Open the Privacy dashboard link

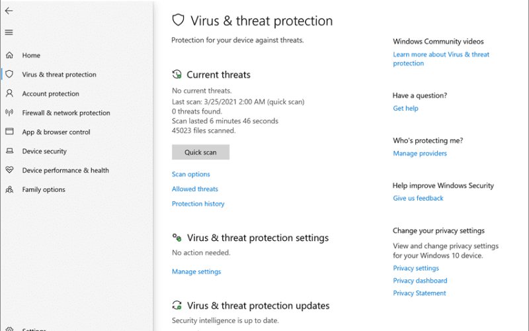420,281
